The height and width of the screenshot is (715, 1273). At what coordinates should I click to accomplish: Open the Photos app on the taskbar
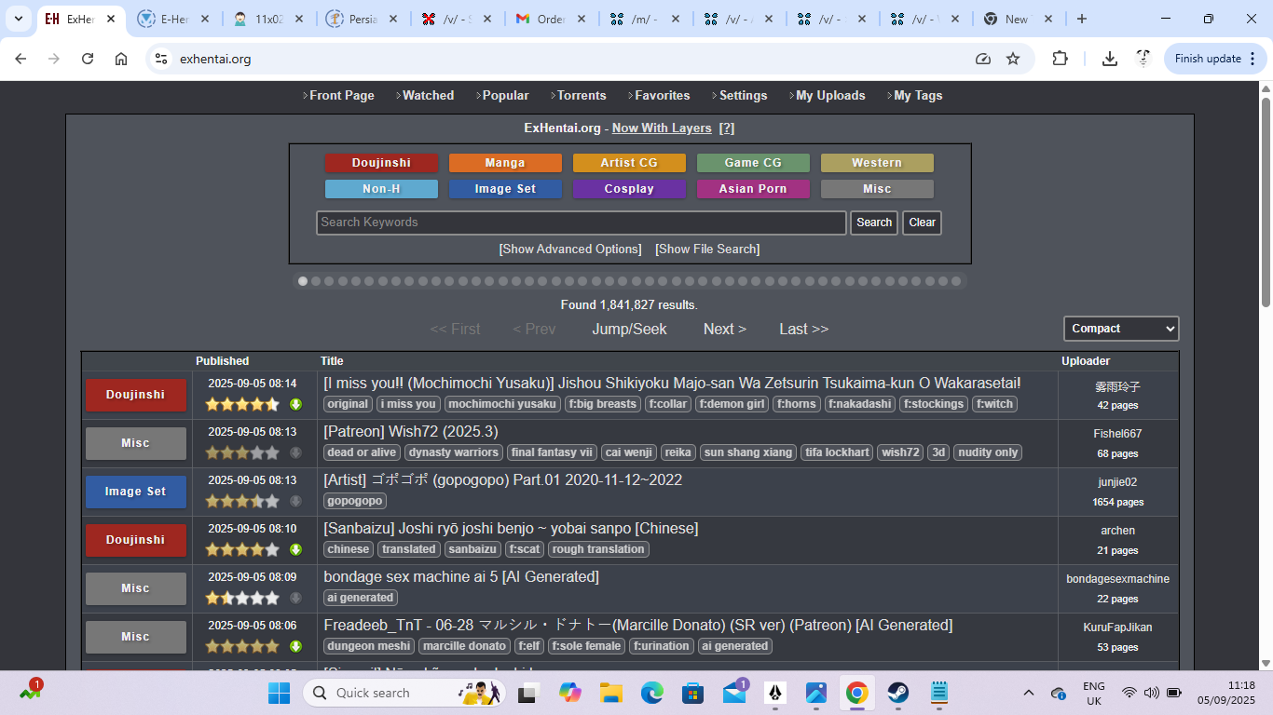(x=816, y=693)
